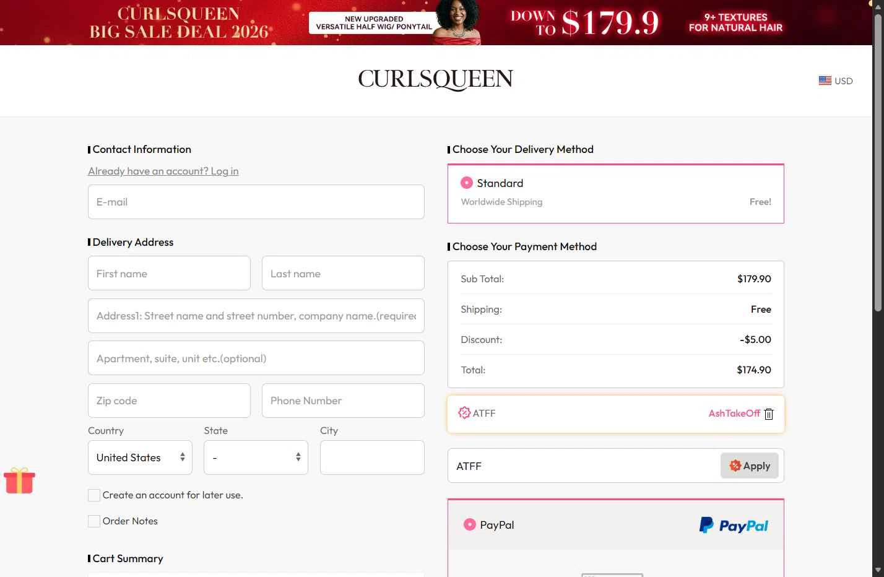
Task: Click the Contact Information heading
Action: [142, 149]
